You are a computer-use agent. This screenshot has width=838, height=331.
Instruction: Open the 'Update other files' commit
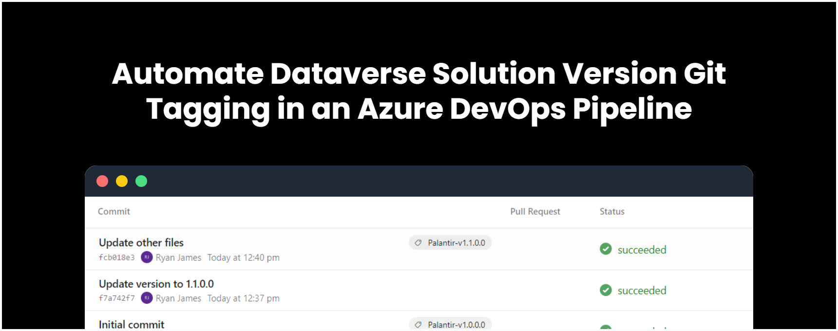141,242
